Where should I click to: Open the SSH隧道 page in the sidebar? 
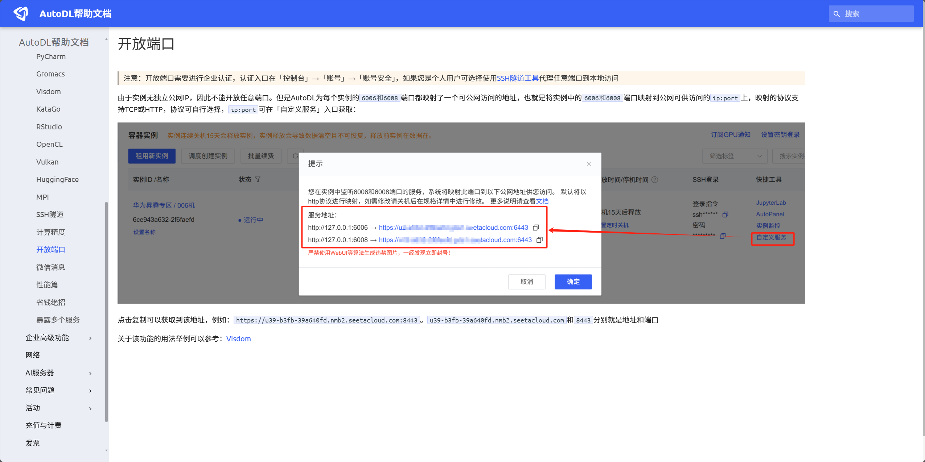point(50,214)
